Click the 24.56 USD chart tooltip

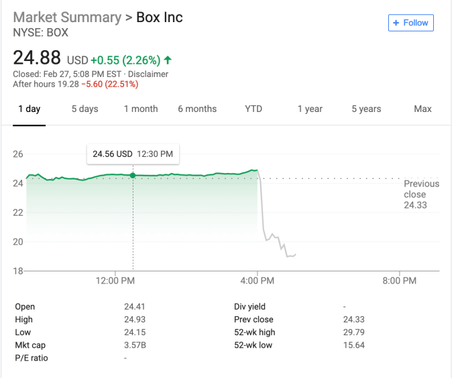133,154
